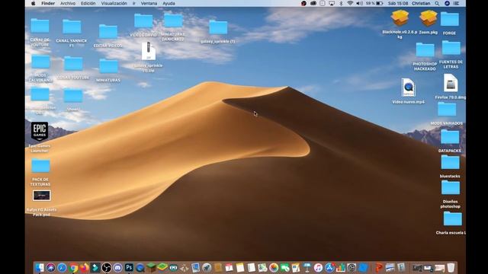
Task: Open the Edición menu
Action: tap(88, 3)
